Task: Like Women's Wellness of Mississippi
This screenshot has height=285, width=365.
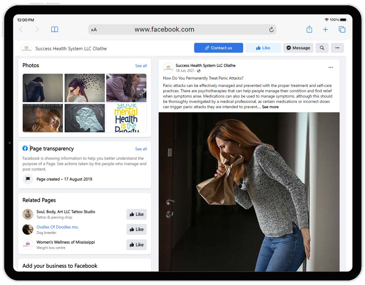Action: 137,245
